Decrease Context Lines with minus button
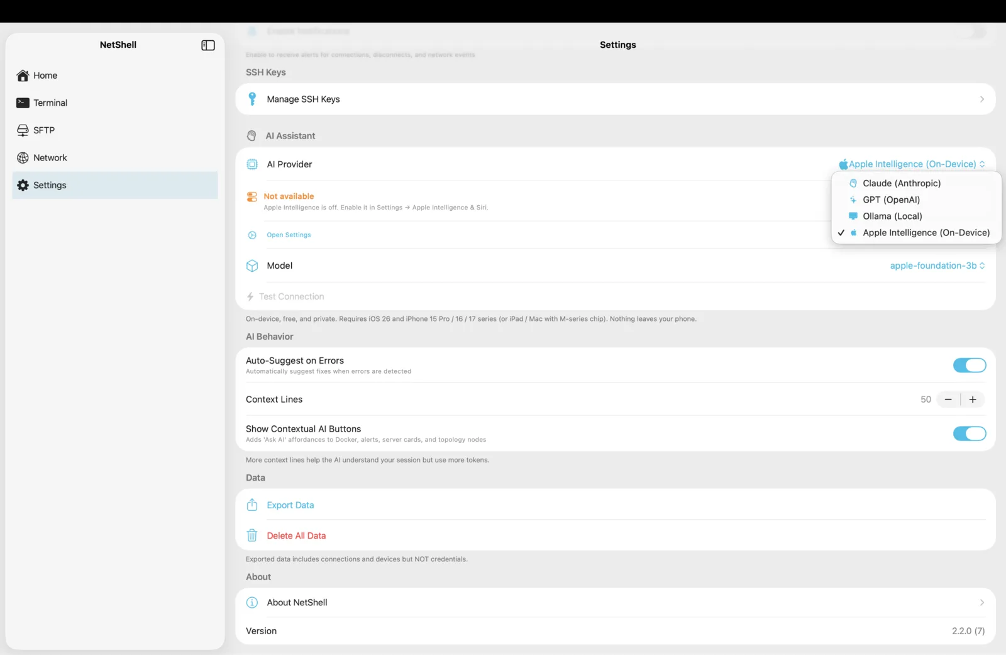 pos(948,400)
